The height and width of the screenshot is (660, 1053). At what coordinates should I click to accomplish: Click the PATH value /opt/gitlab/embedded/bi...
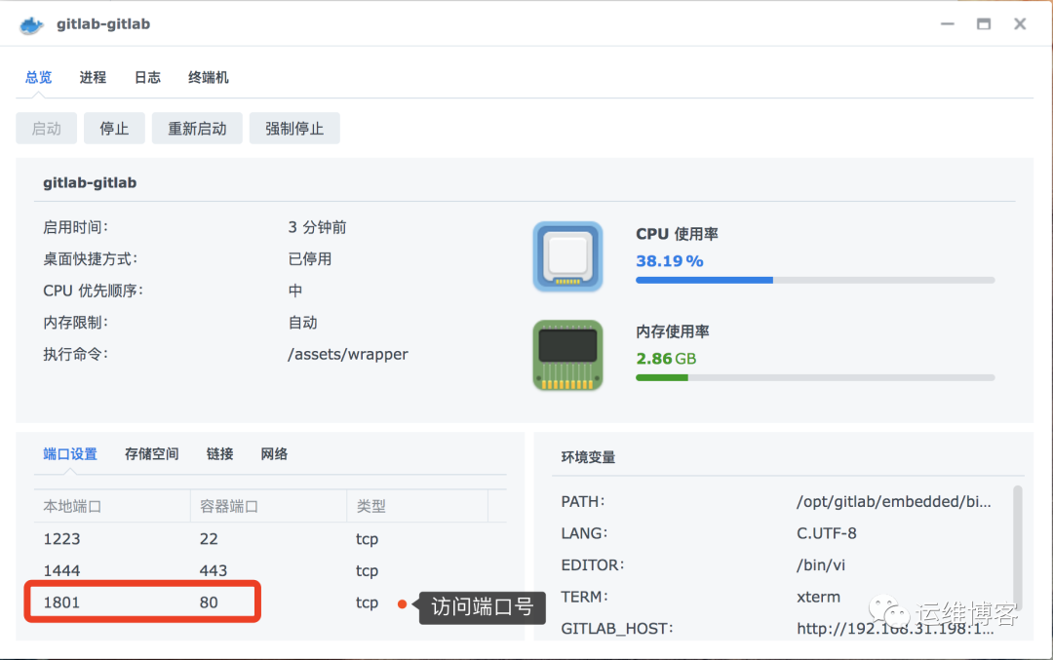click(894, 501)
